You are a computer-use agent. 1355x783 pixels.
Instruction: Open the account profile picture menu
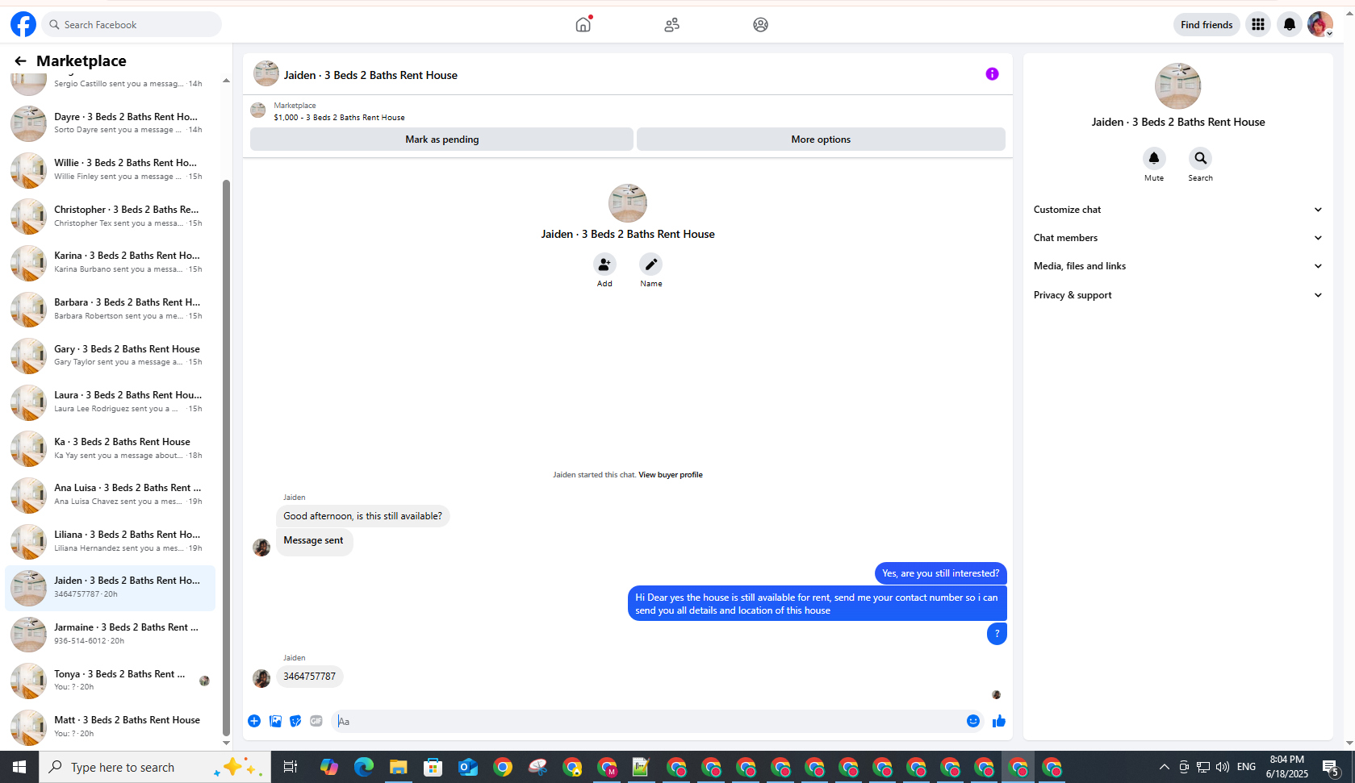point(1320,24)
